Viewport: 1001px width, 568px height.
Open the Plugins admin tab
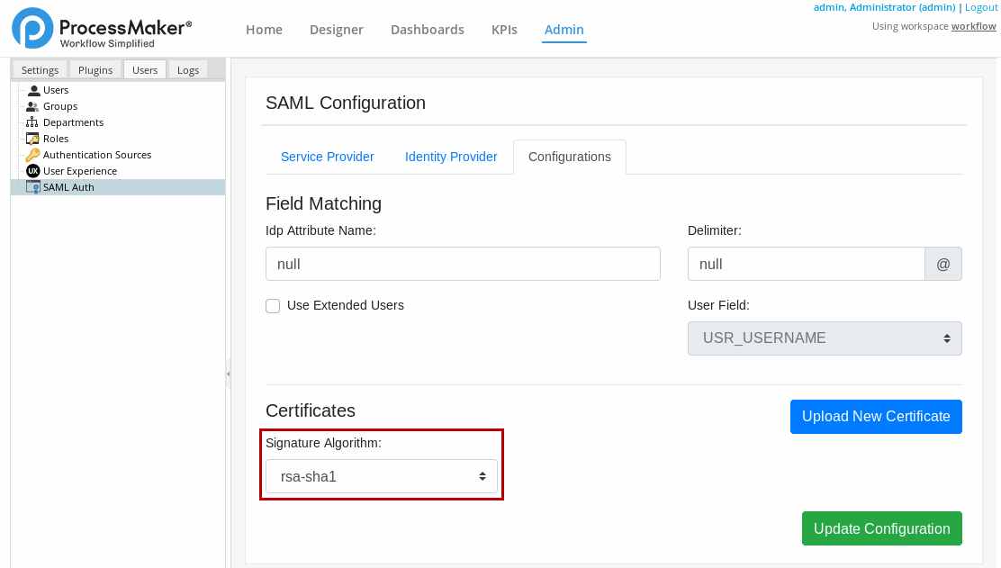(95, 70)
